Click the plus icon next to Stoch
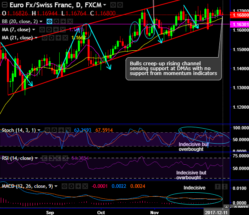The height and width of the screenshot is (215, 249). (61, 130)
